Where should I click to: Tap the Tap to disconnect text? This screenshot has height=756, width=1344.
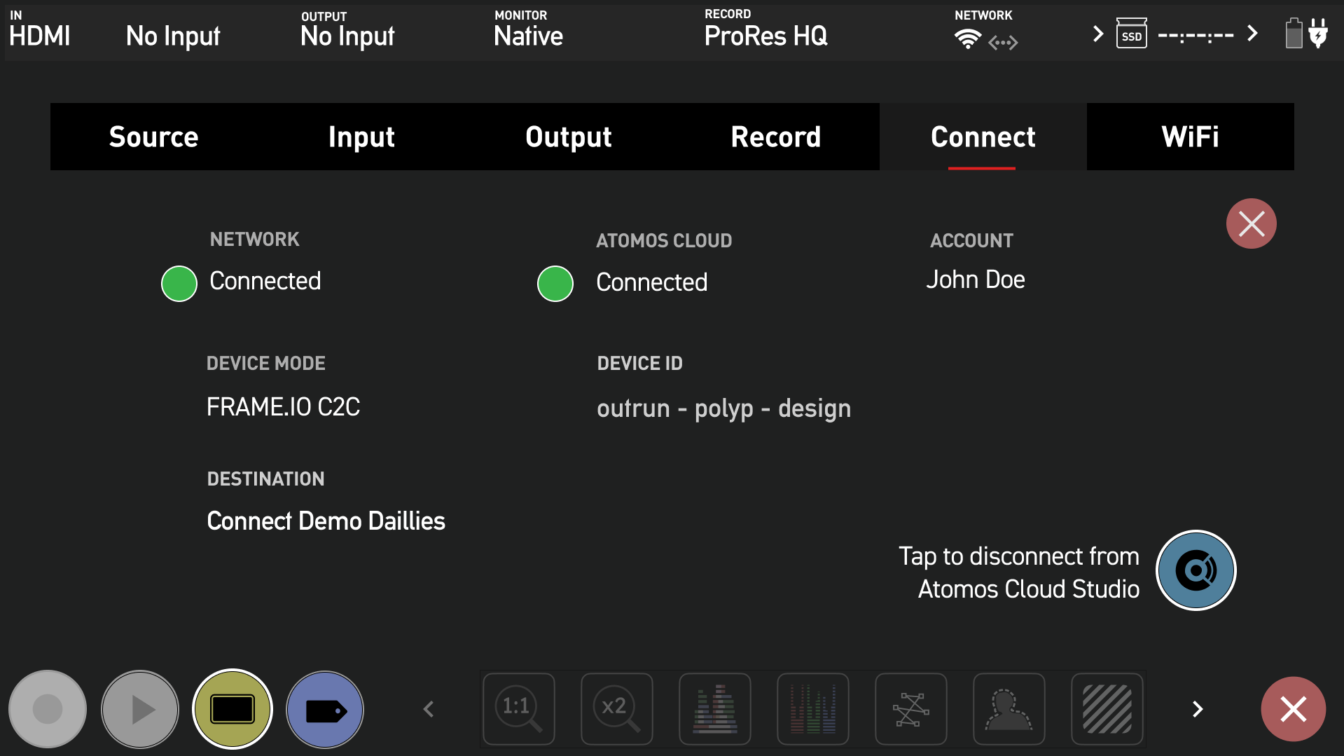(1019, 572)
